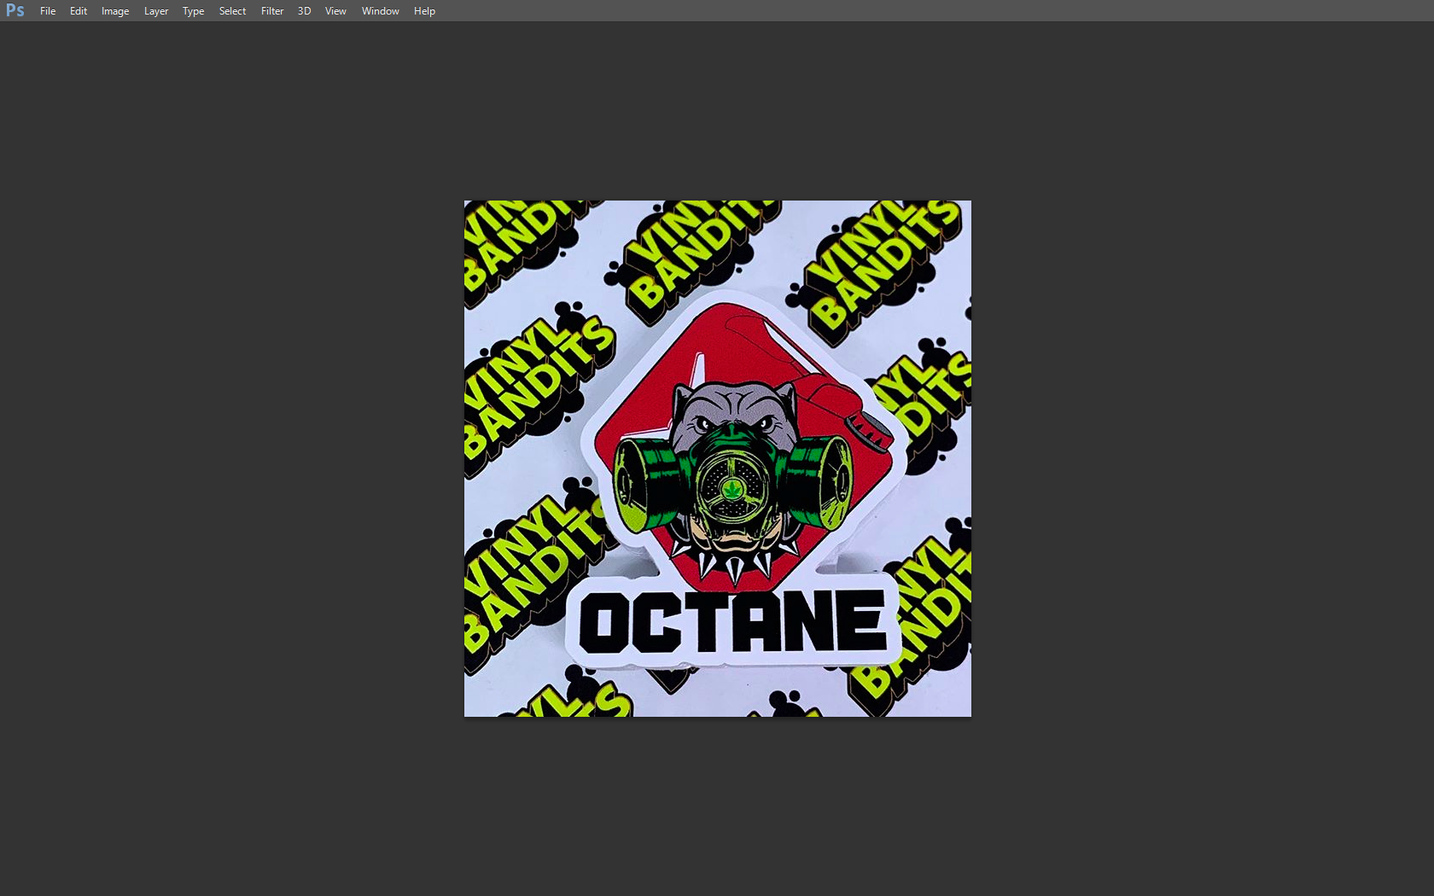Click the Octane sticker image on canvas
The height and width of the screenshot is (896, 1434).
tap(718, 458)
